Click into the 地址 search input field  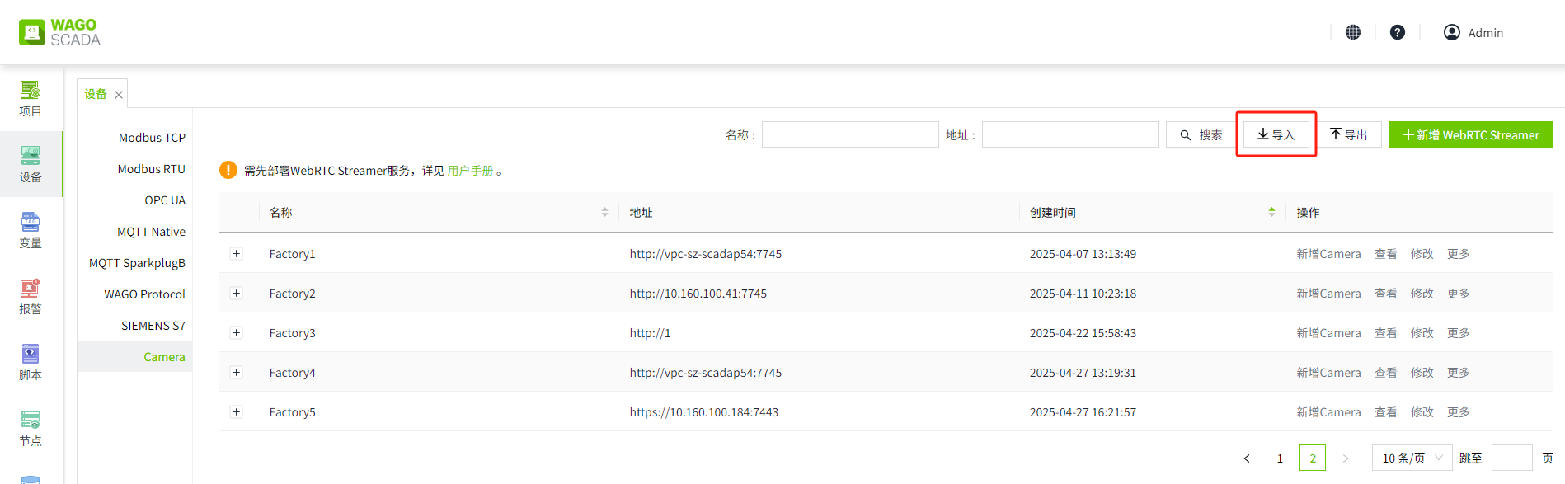pos(1069,134)
